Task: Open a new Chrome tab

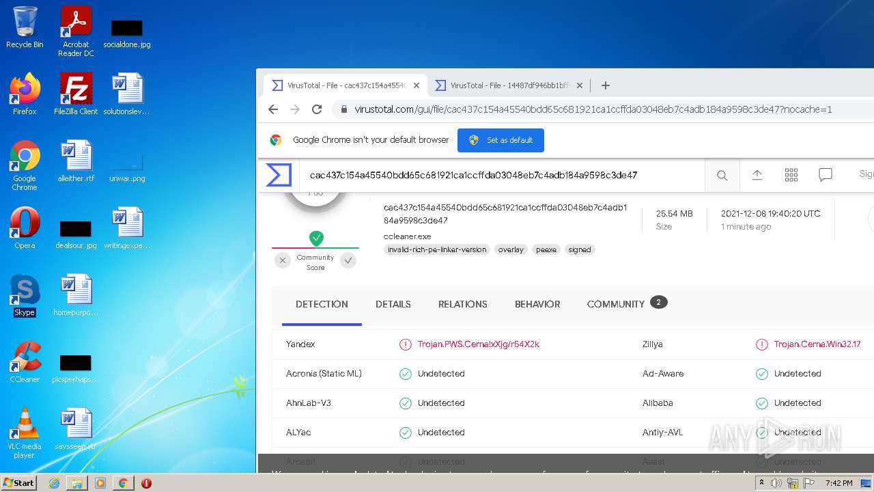Action: pyautogui.click(x=605, y=85)
